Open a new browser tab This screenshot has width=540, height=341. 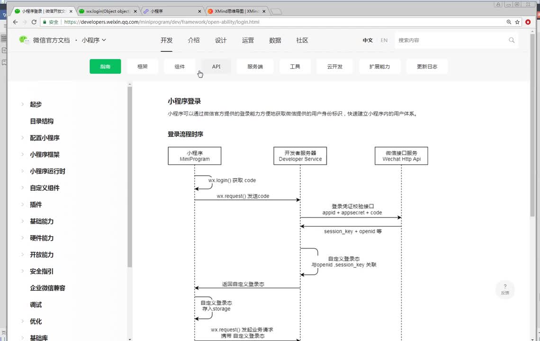(x=276, y=11)
